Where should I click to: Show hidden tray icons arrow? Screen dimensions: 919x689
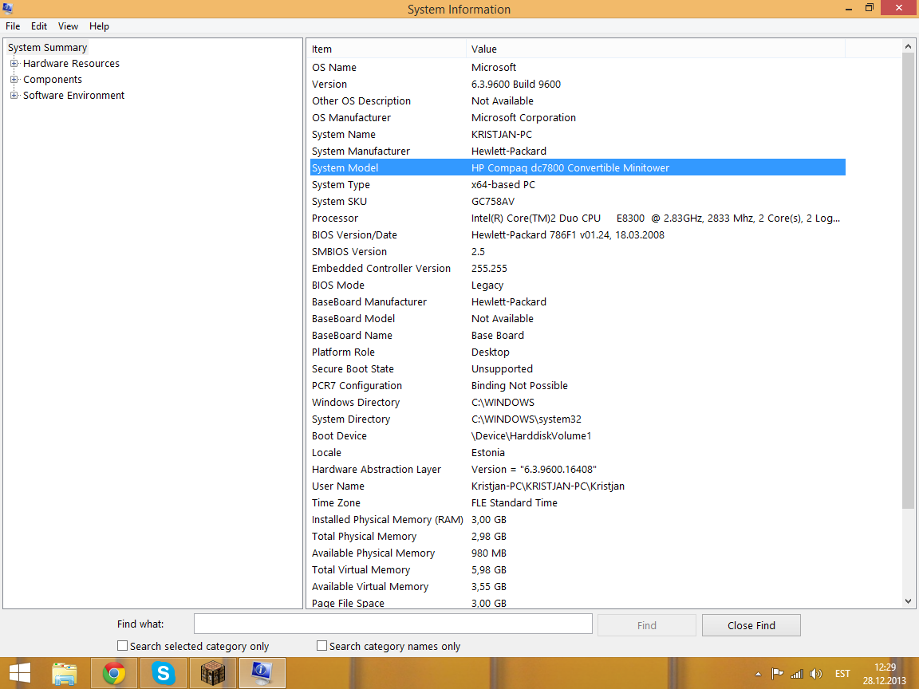click(758, 674)
